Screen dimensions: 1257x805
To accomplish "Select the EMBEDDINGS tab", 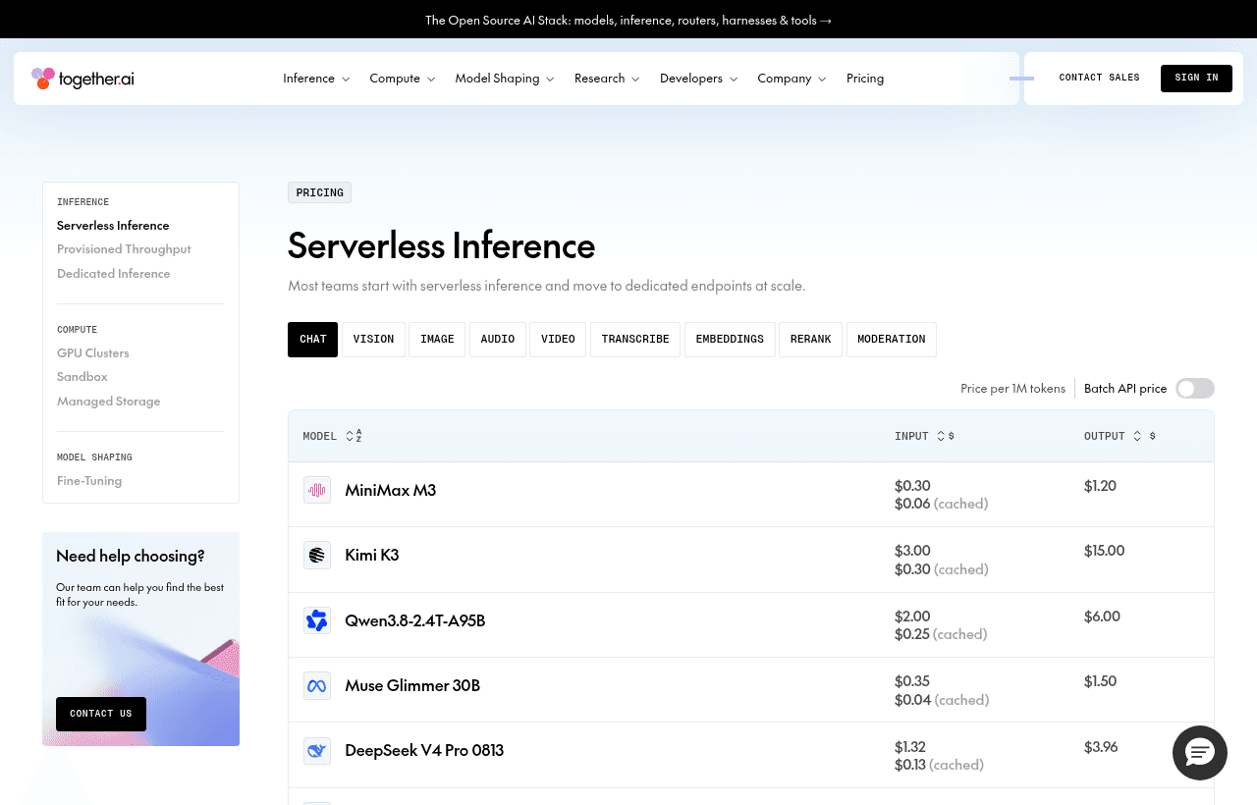I will click(x=730, y=340).
